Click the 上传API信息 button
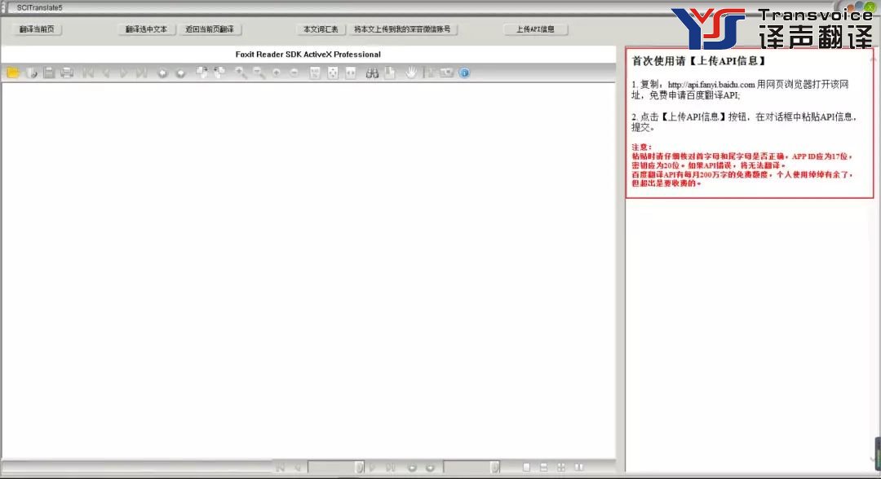Image resolution: width=881 pixels, height=479 pixels. coord(535,29)
